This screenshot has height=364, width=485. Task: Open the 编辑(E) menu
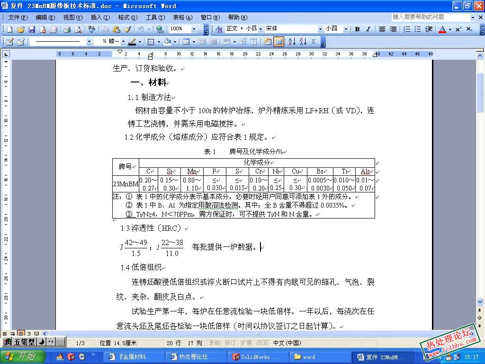click(45, 18)
